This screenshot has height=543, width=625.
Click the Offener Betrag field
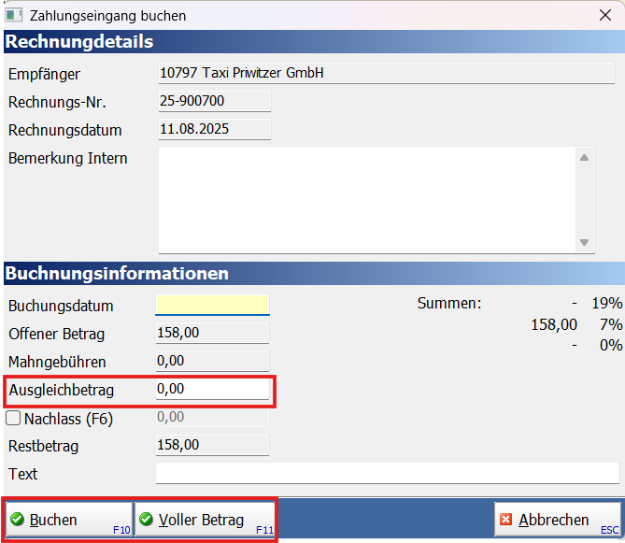point(212,334)
